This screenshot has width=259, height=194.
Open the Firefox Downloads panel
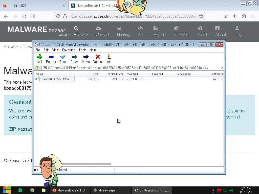234,16
